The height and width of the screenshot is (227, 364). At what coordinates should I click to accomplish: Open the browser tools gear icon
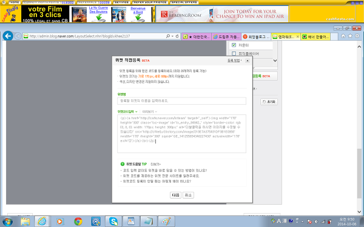point(357,36)
